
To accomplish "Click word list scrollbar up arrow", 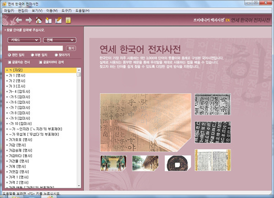I will [x=79, y=70].
